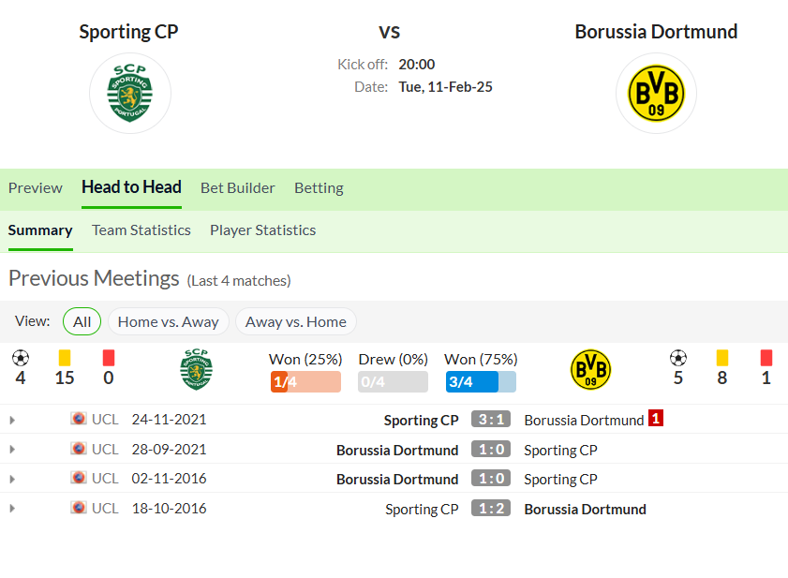Switch to Team Statistics tab
This screenshot has height=578, width=788.
click(x=141, y=230)
